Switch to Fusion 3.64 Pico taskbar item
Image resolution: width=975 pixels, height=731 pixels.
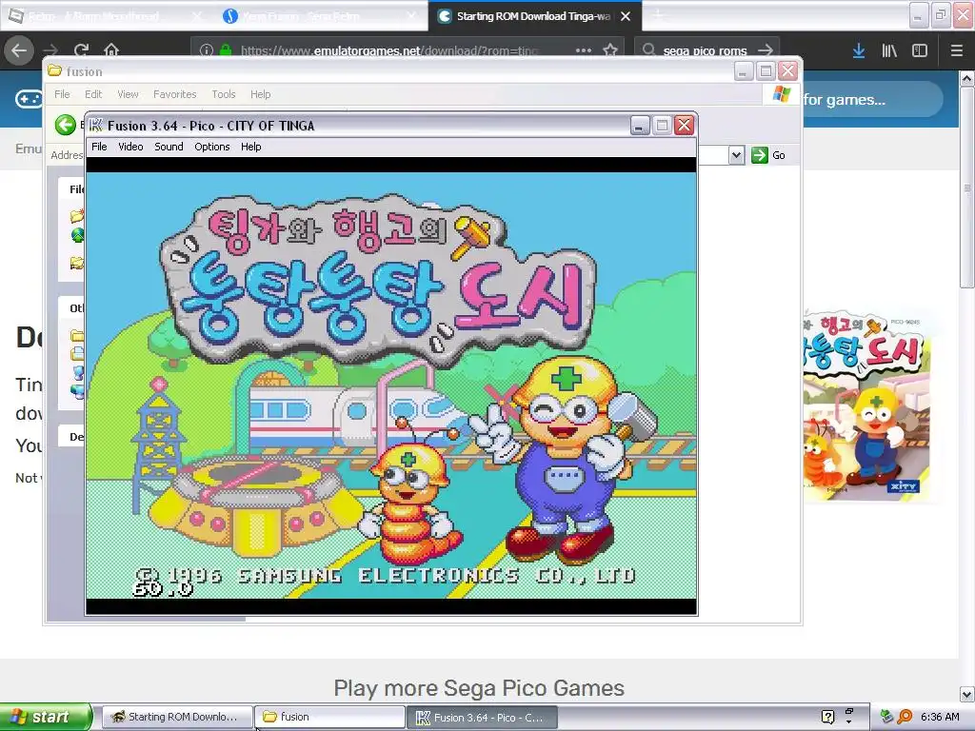coord(483,717)
